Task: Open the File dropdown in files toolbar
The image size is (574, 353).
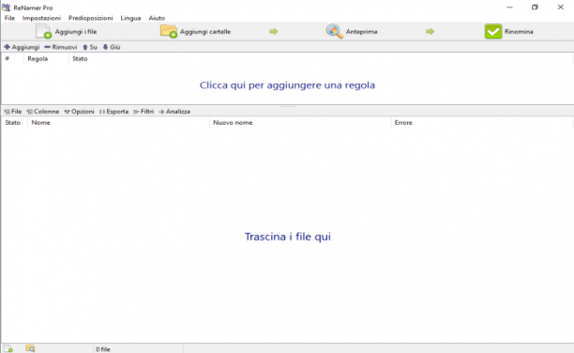Action: pos(13,112)
